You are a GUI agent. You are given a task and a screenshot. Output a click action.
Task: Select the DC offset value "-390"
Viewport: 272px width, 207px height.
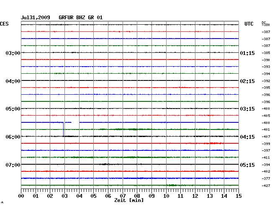click(266, 60)
